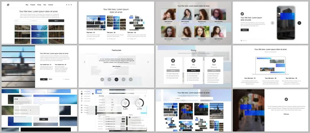Click the site logo beside the Blog menu

[8, 4]
